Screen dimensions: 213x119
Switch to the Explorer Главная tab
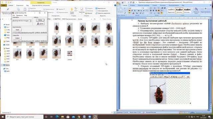coord(11,5)
